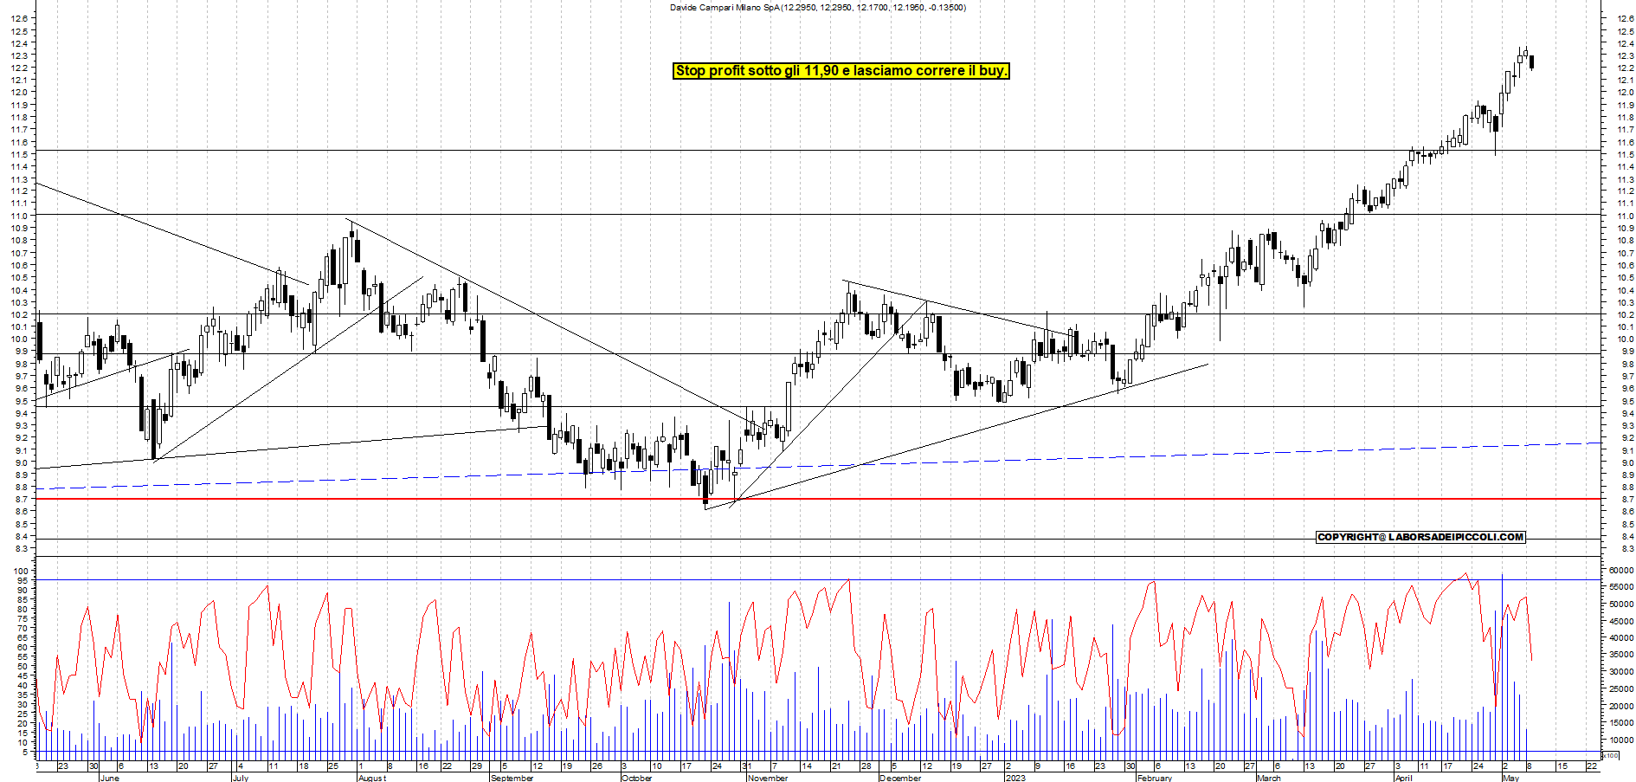The height and width of the screenshot is (782, 1636).
Task: Click the June month label
Action: 109,778
